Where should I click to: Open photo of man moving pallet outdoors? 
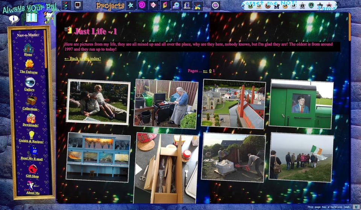234,157
